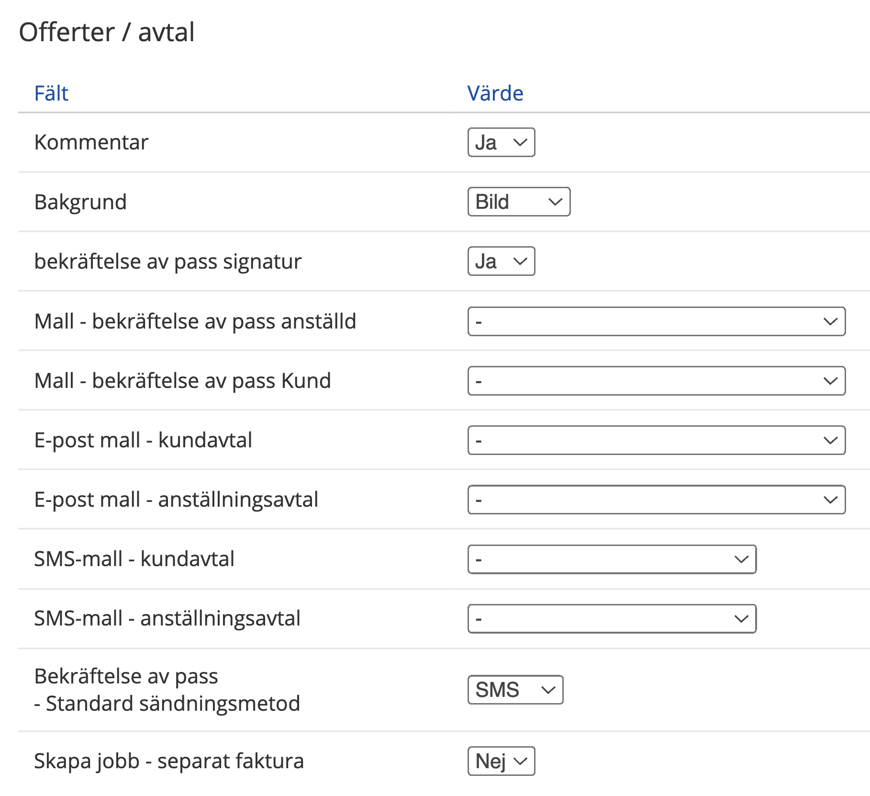Select the SMS-mall - kundavtal label text

click(134, 559)
